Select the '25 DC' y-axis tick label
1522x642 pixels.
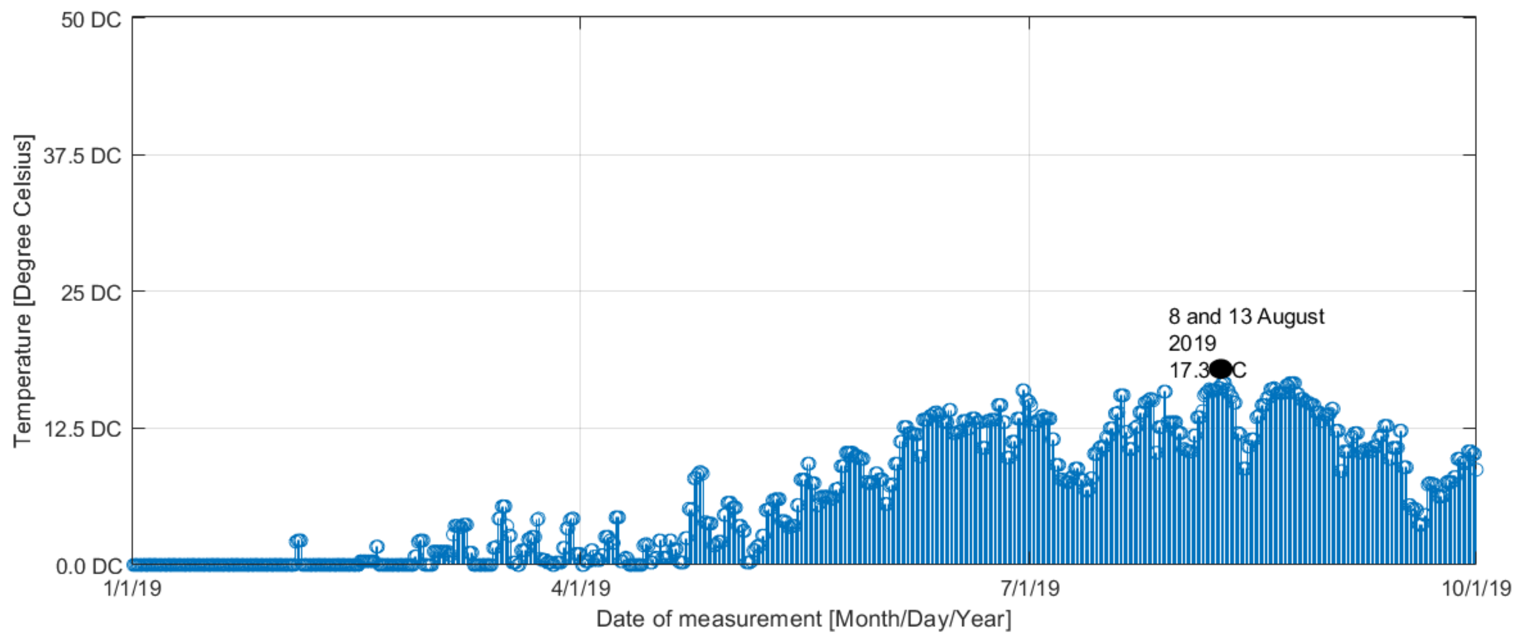coord(90,292)
